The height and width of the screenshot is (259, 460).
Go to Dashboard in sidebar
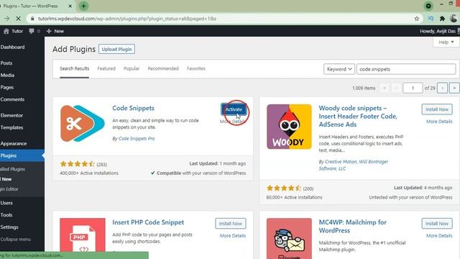pyautogui.click(x=13, y=47)
